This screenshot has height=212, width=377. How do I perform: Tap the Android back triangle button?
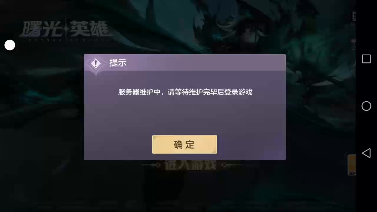[x=366, y=153]
